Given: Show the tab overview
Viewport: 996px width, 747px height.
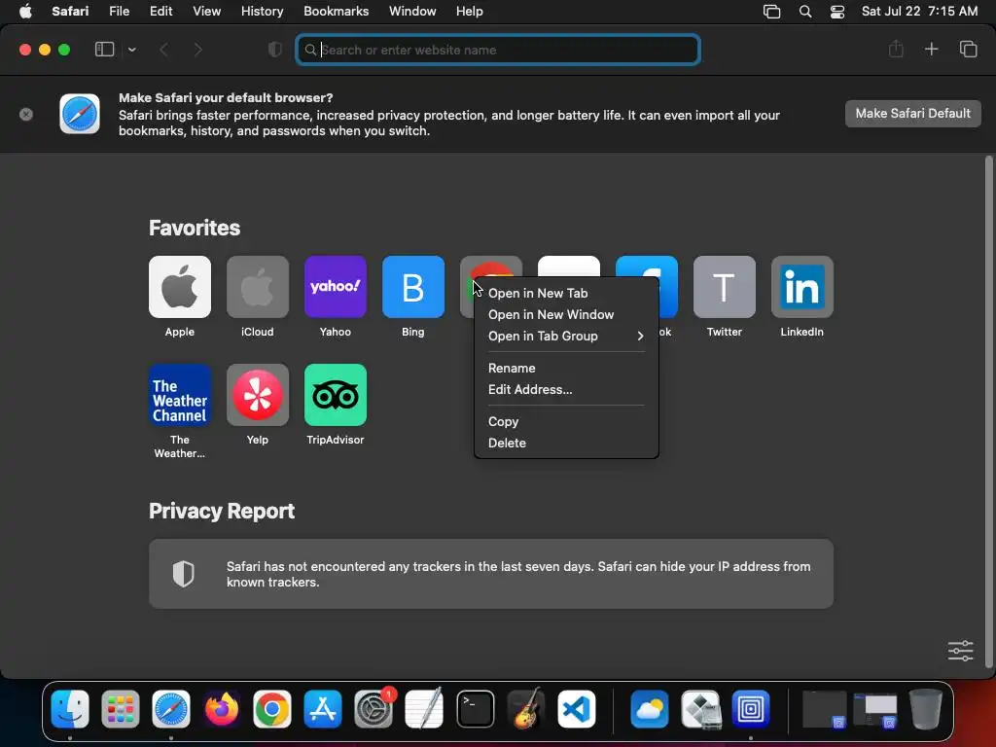Looking at the screenshot, I should [968, 49].
